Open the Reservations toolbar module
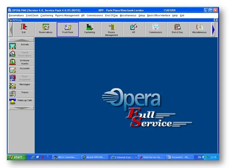The width and height of the screenshot is (232, 168). tap(46, 29)
